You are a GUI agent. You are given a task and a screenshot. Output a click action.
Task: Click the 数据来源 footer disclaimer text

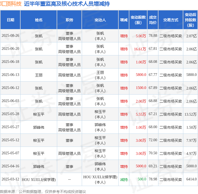(43, 192)
